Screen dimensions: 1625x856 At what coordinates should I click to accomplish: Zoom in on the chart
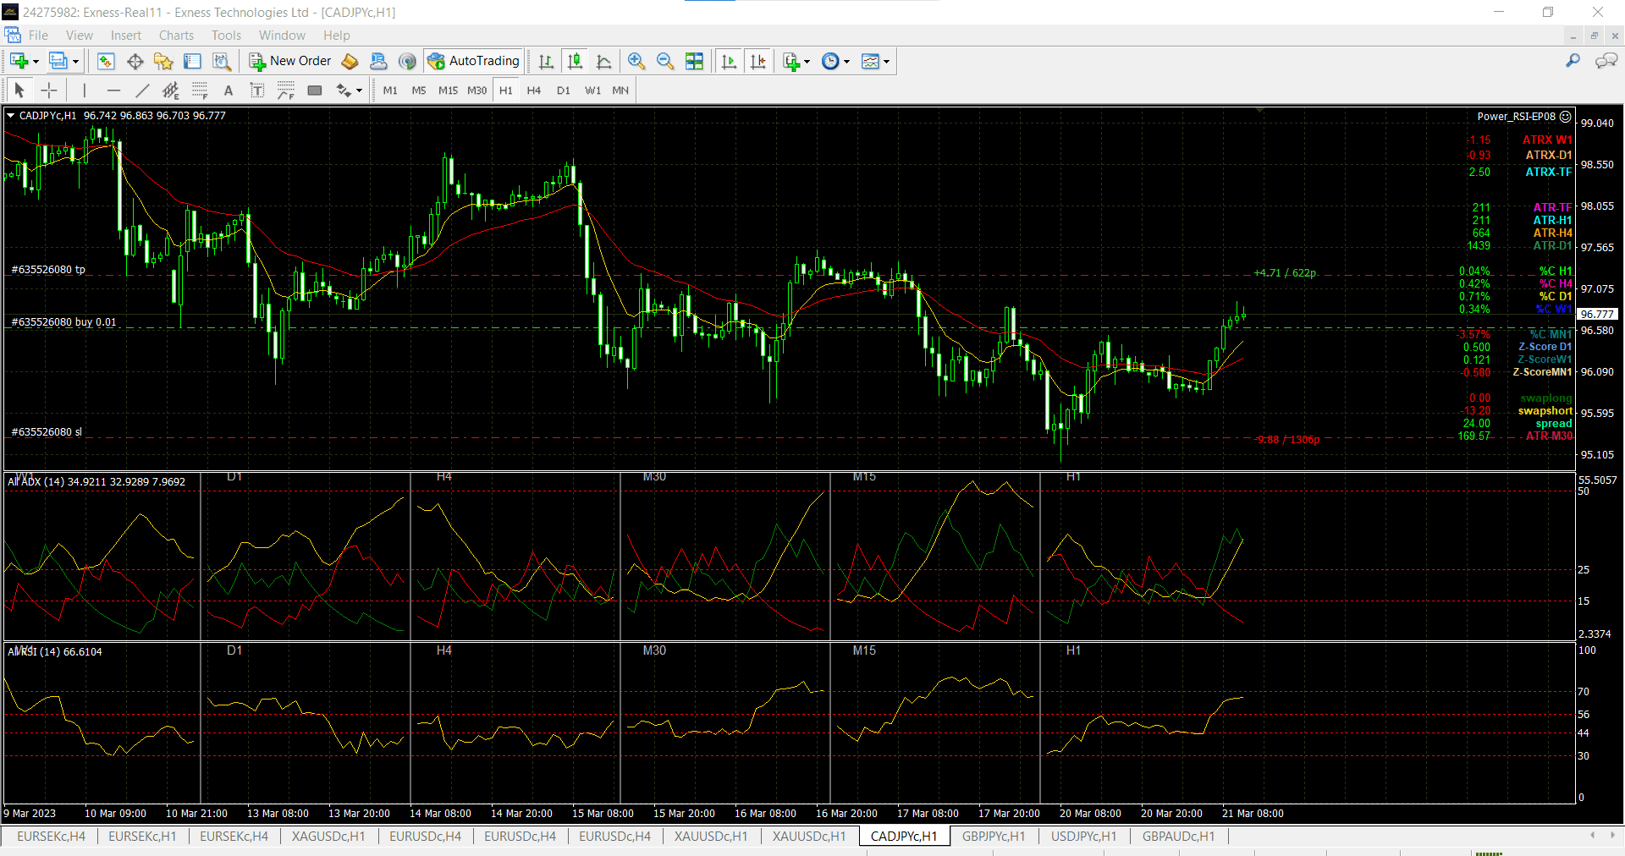click(x=636, y=61)
